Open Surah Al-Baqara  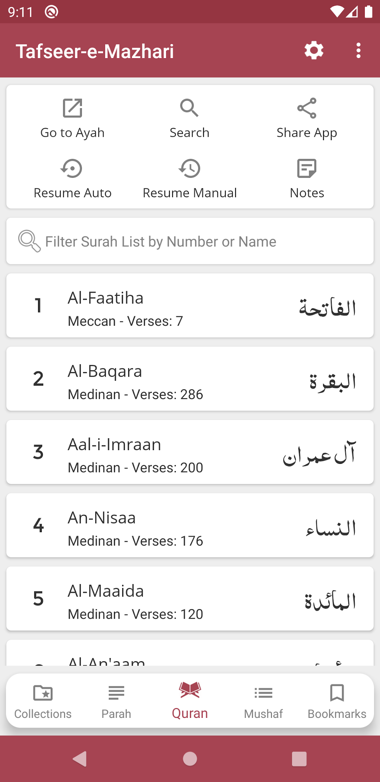190,379
